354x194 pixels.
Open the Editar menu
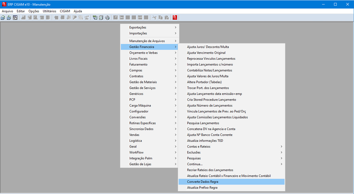point(20,11)
